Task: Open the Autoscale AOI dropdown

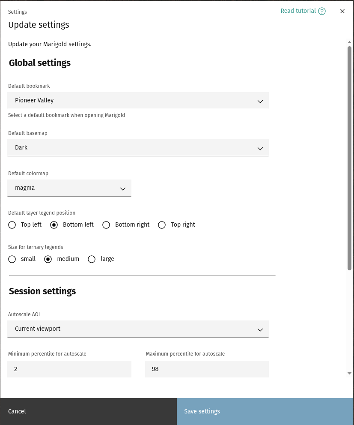Action: pos(138,329)
